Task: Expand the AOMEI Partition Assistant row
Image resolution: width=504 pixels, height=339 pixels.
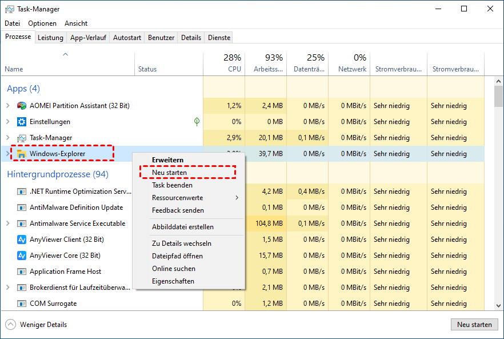Action: [x=8, y=106]
